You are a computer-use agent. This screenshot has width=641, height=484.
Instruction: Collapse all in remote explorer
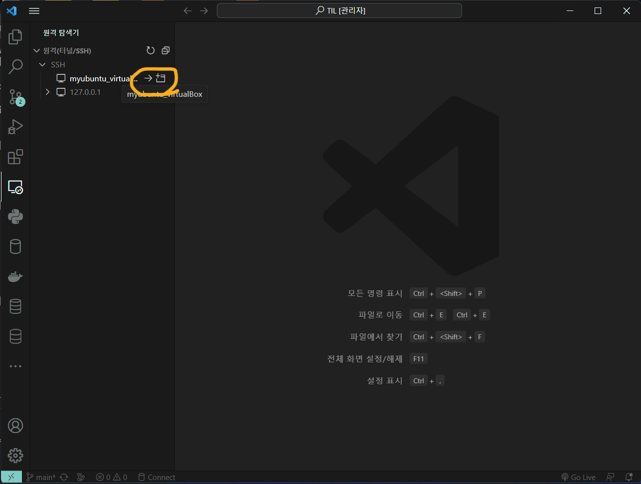tap(165, 50)
